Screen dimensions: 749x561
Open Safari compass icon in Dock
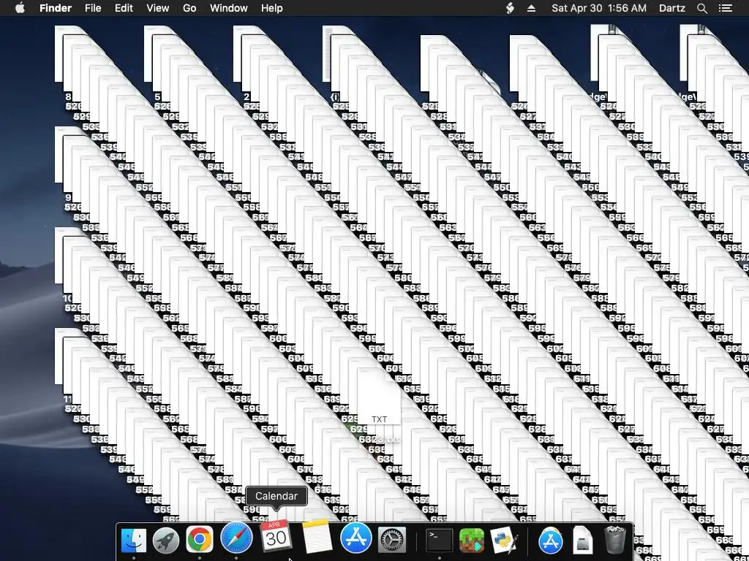coord(236,538)
